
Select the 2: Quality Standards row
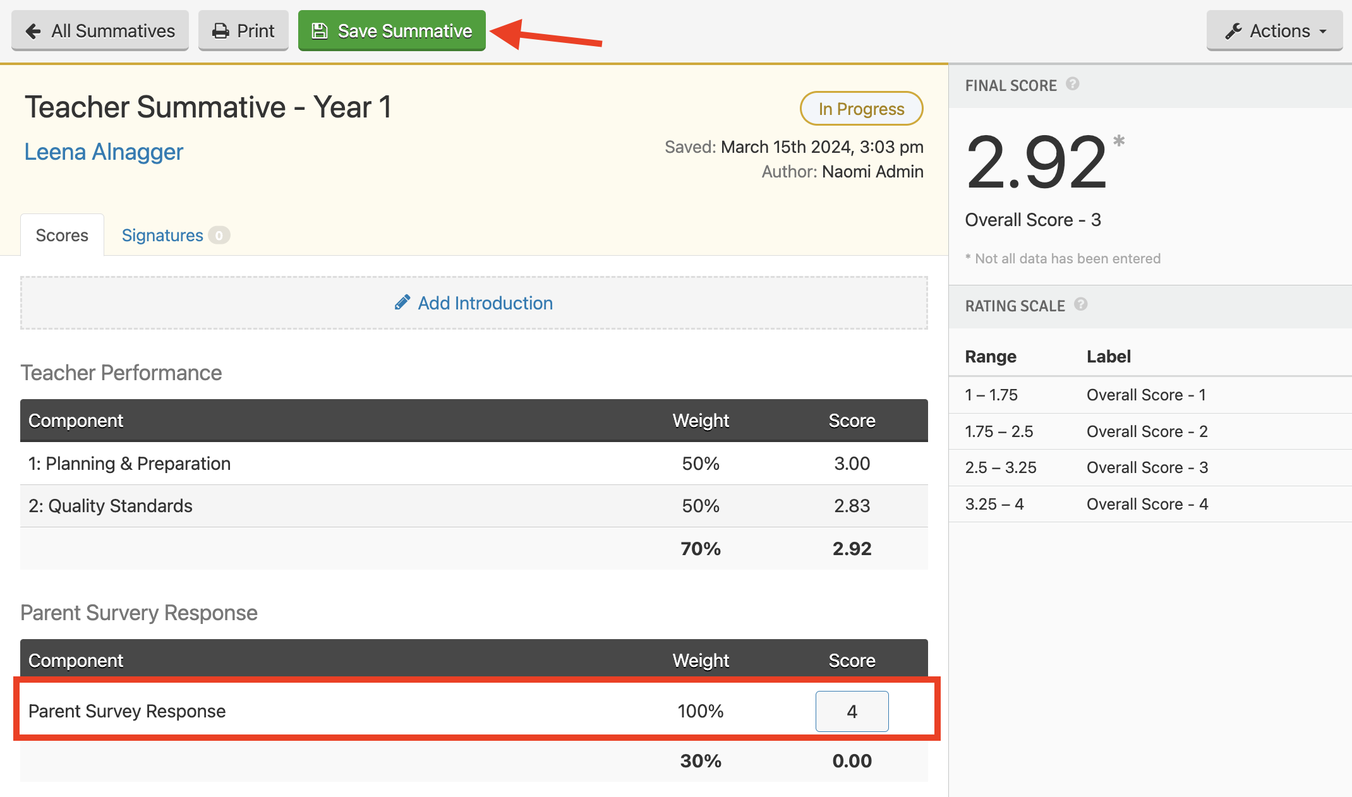pyautogui.click(x=474, y=506)
